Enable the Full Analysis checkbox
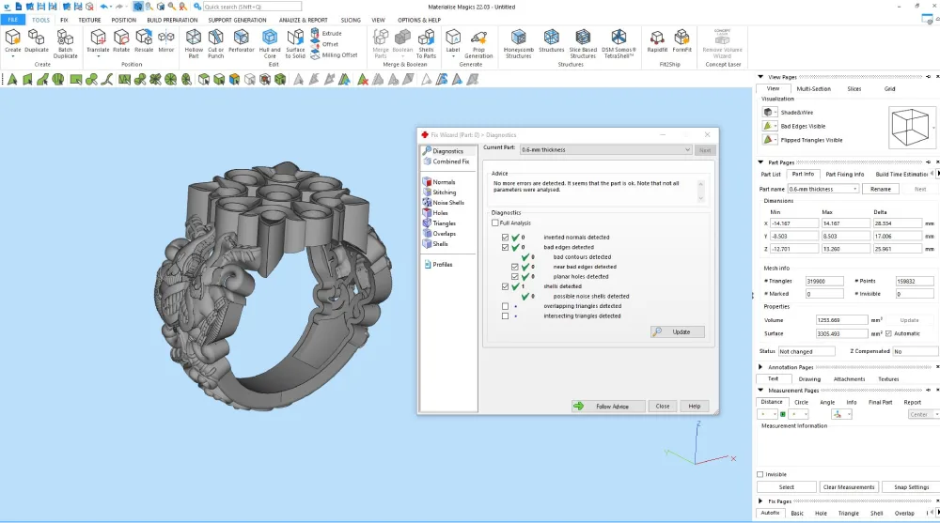 click(x=495, y=223)
